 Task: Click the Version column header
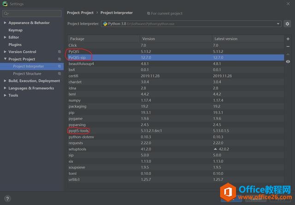(176, 39)
